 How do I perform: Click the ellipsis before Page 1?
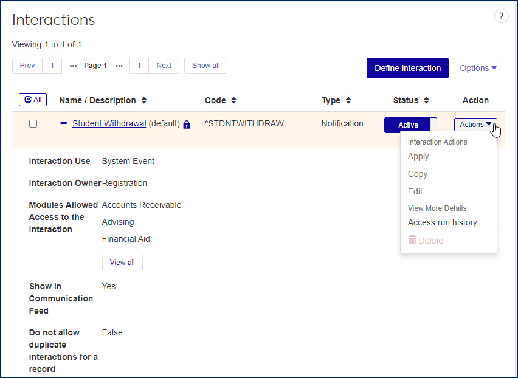[73, 66]
